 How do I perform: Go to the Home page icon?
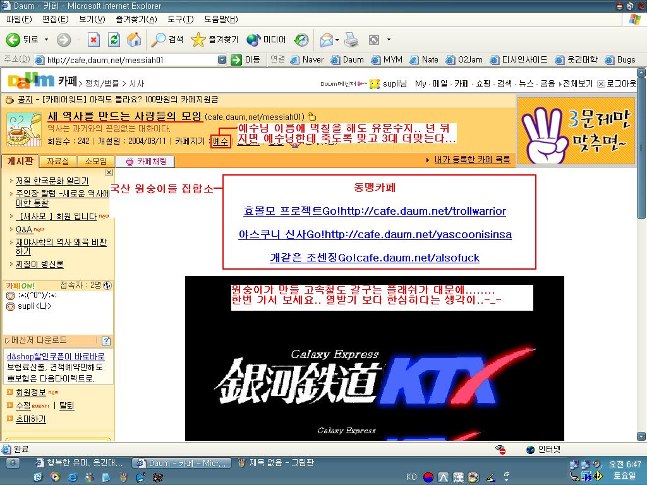pyautogui.click(x=134, y=40)
